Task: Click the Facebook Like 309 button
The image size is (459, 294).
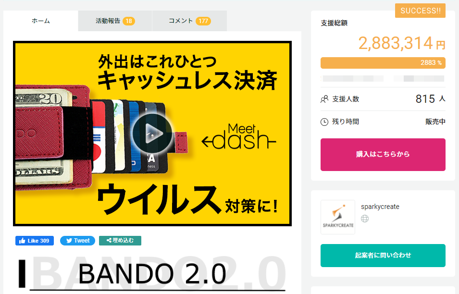Action: pos(35,241)
